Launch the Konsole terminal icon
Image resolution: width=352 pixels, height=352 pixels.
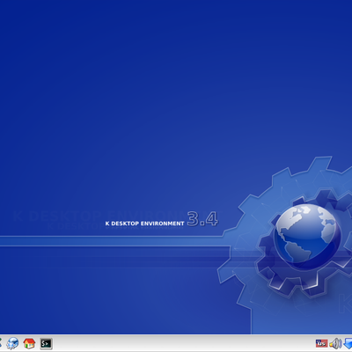[x=46, y=343]
